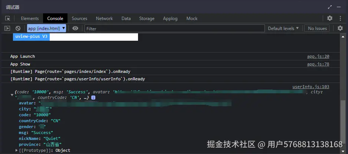Viewport: 348px width, 154px height.
Task: Click the pages/index/index onReady log
Action: pos(70,71)
